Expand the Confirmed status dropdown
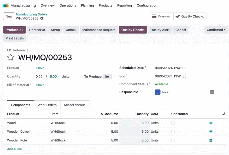 tap(216, 30)
